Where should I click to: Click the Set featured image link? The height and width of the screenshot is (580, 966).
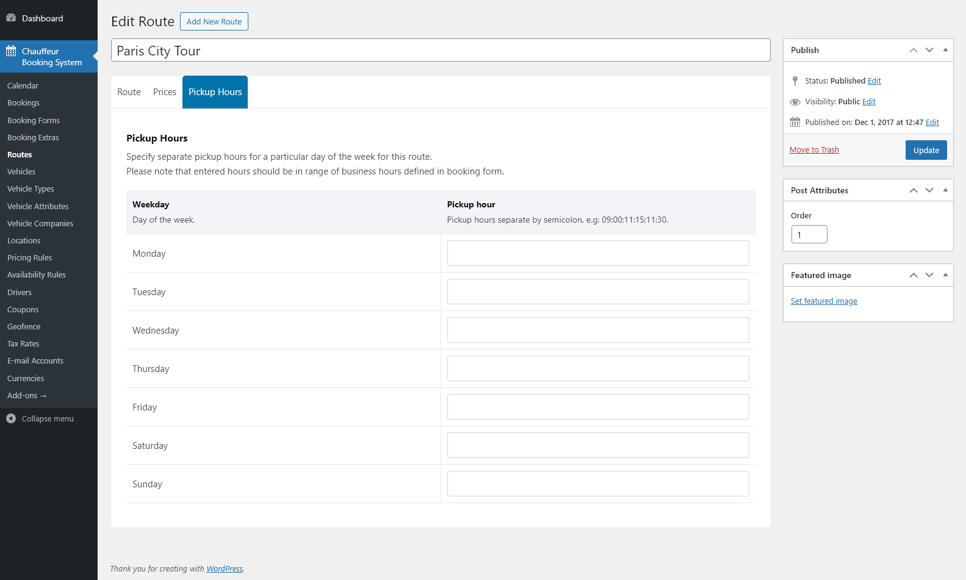(824, 301)
